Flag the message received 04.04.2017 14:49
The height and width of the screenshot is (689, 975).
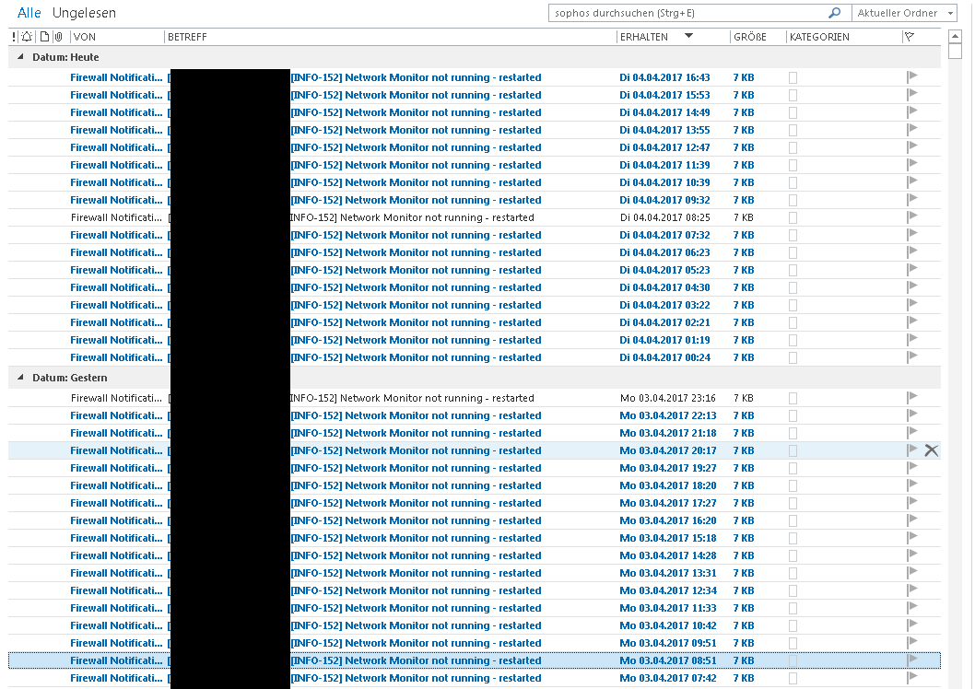(912, 111)
